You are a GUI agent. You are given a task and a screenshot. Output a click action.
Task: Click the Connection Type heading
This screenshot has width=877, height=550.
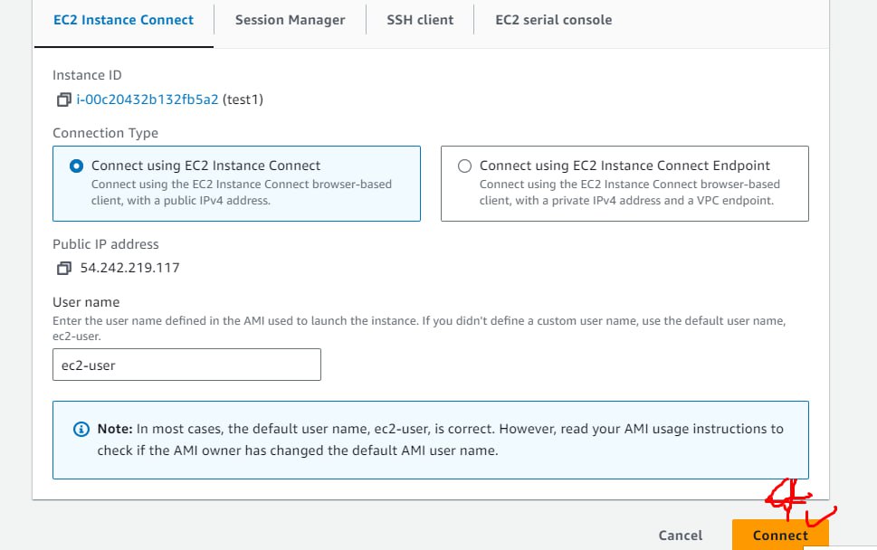tap(105, 133)
